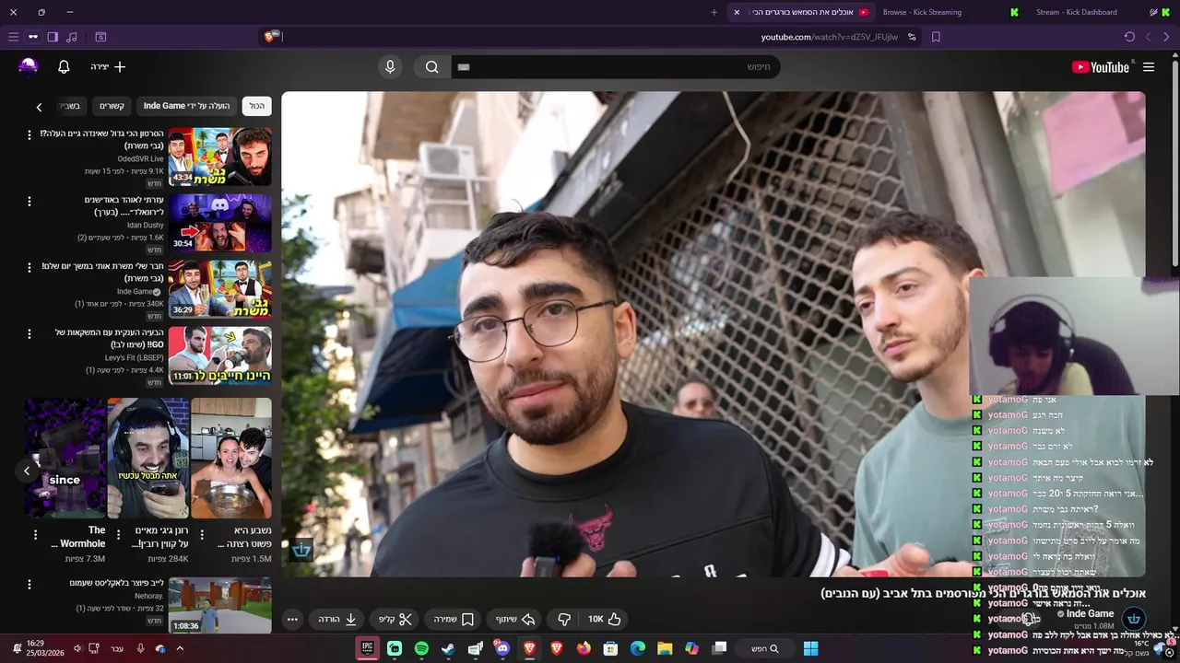1180x663 pixels.
Task: Show hidden tray icons chevron
Action: pos(180,648)
